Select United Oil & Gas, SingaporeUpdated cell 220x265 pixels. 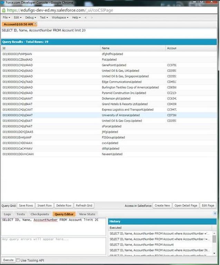(133, 76)
